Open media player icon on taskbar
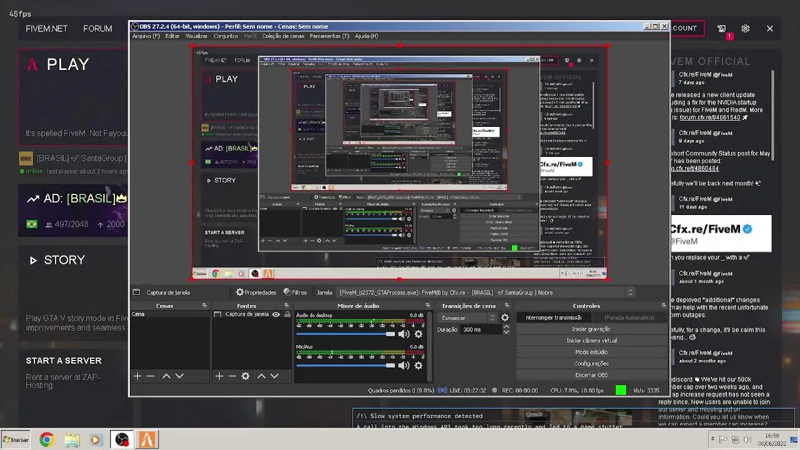 [x=96, y=440]
